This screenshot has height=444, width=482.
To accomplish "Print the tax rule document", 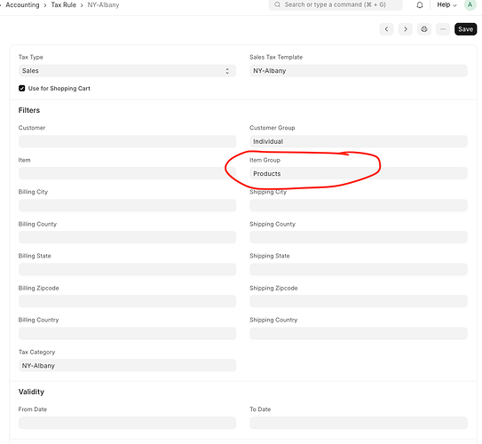I will pos(424,29).
